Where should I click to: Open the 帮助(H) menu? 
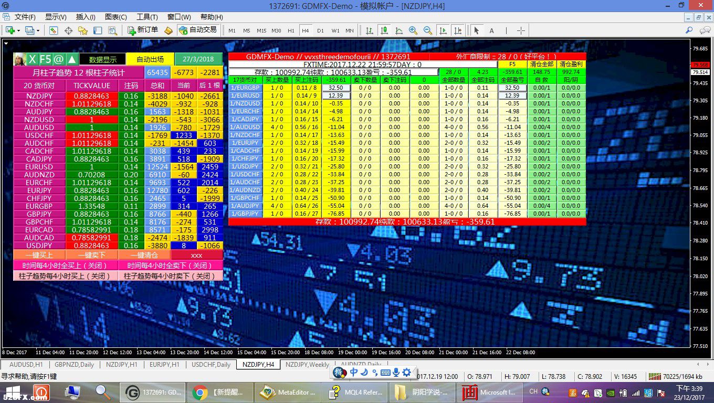[x=212, y=17]
